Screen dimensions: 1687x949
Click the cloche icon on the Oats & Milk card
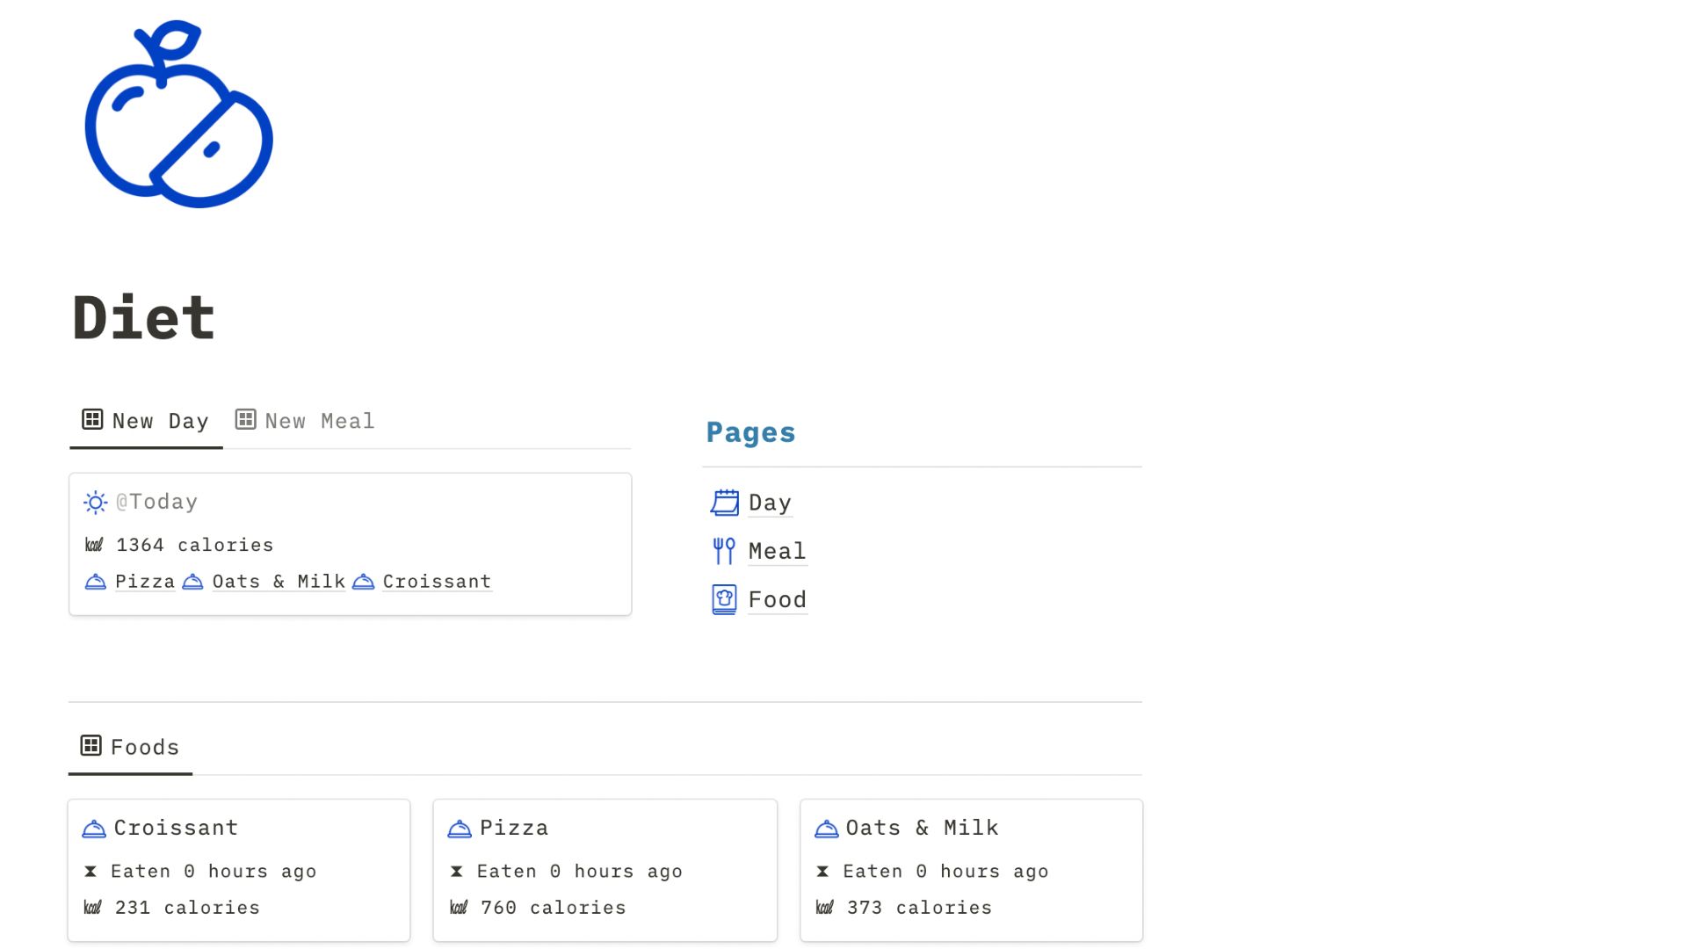point(826,829)
